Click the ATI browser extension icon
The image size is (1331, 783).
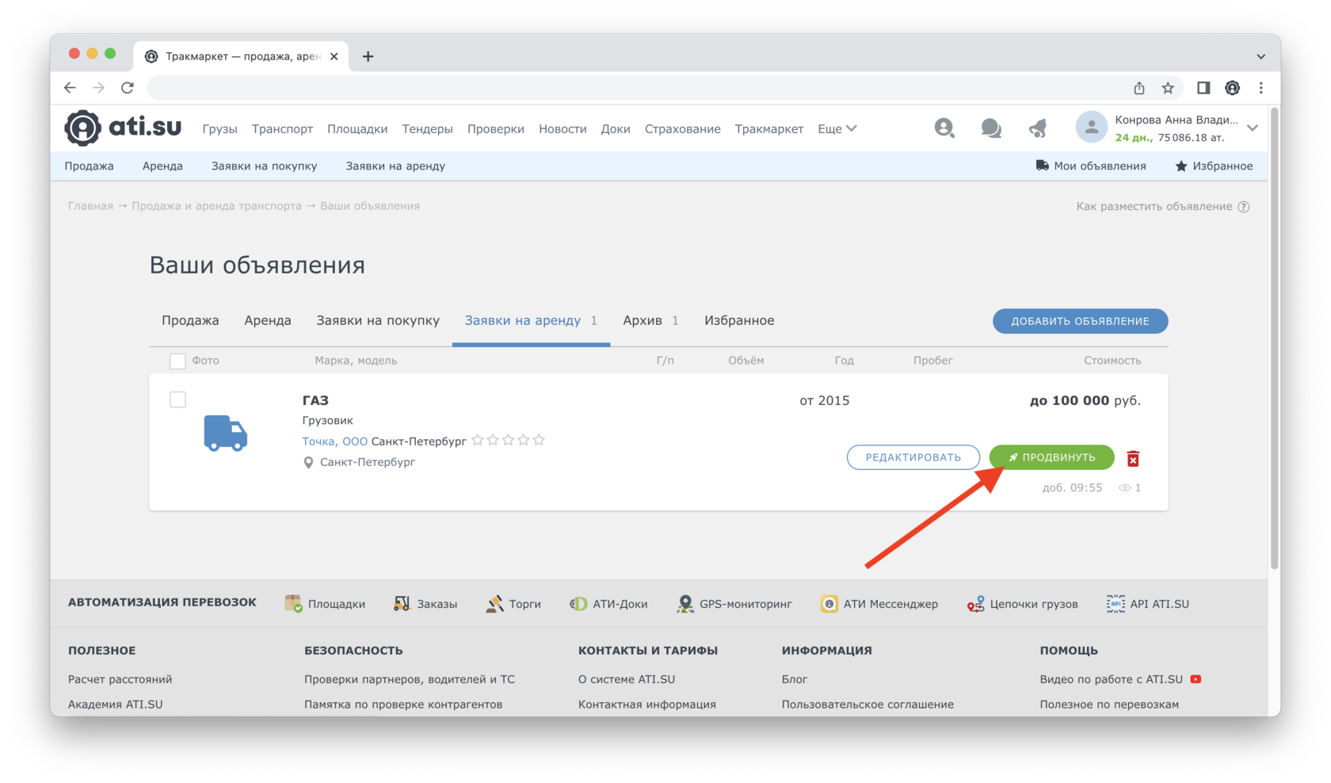[x=1232, y=88]
